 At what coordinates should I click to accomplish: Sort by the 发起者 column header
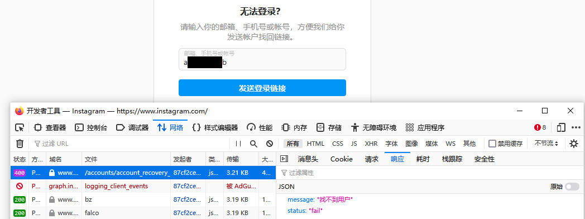click(188, 159)
